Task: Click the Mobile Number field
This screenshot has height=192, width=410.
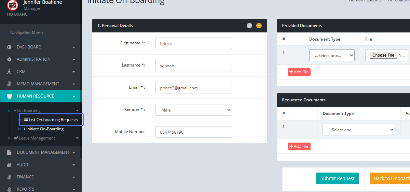Action: click(193, 132)
